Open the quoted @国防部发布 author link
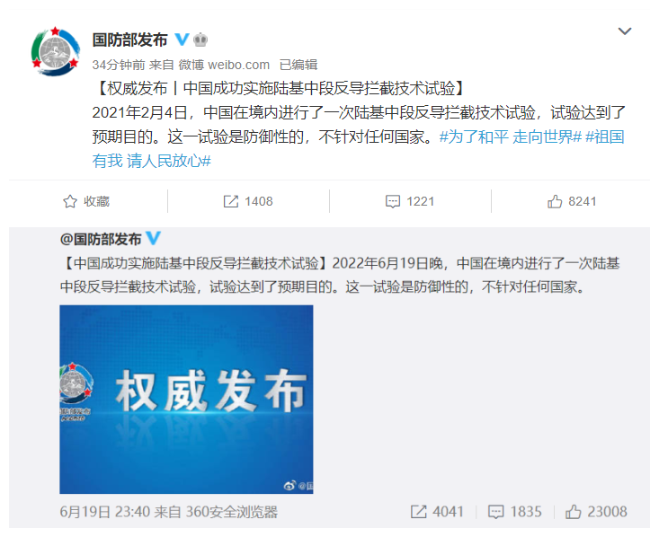The image size is (659, 537). tap(101, 239)
